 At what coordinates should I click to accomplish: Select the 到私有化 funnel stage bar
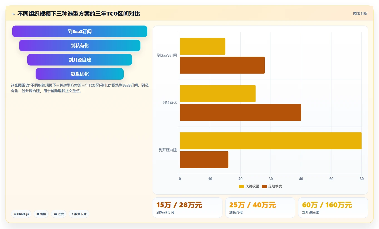pos(80,46)
